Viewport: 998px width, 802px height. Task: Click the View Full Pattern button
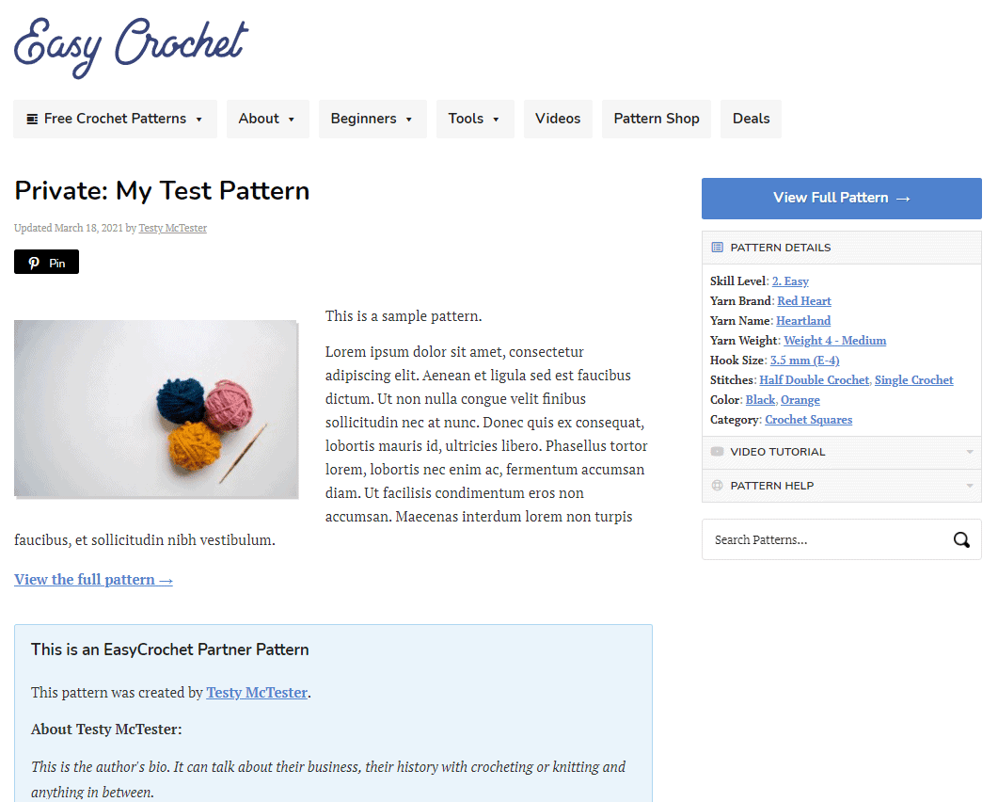point(842,198)
